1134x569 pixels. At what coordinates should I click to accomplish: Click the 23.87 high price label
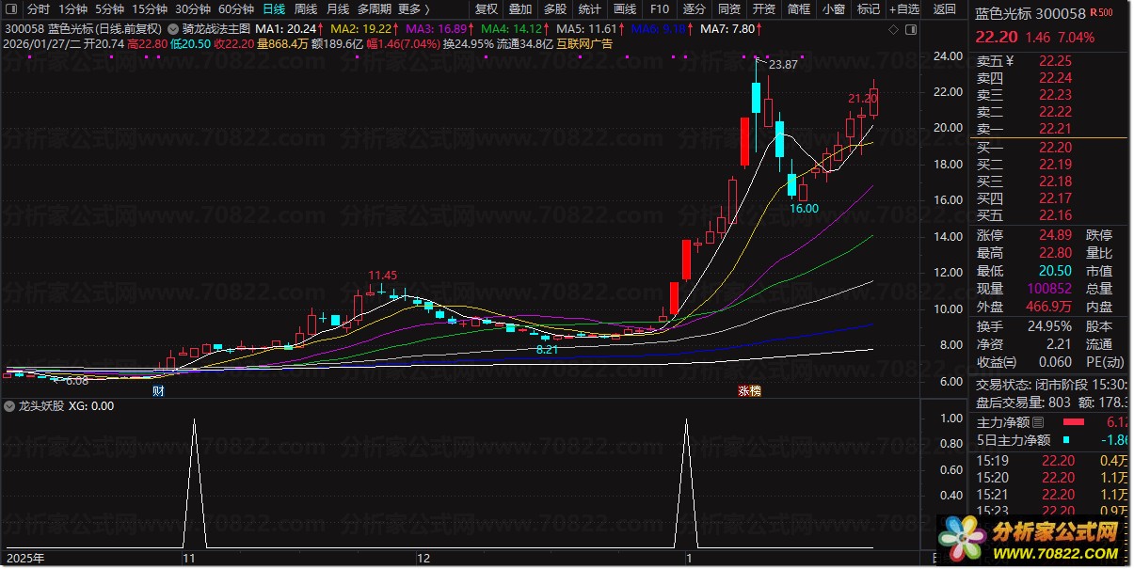[783, 64]
